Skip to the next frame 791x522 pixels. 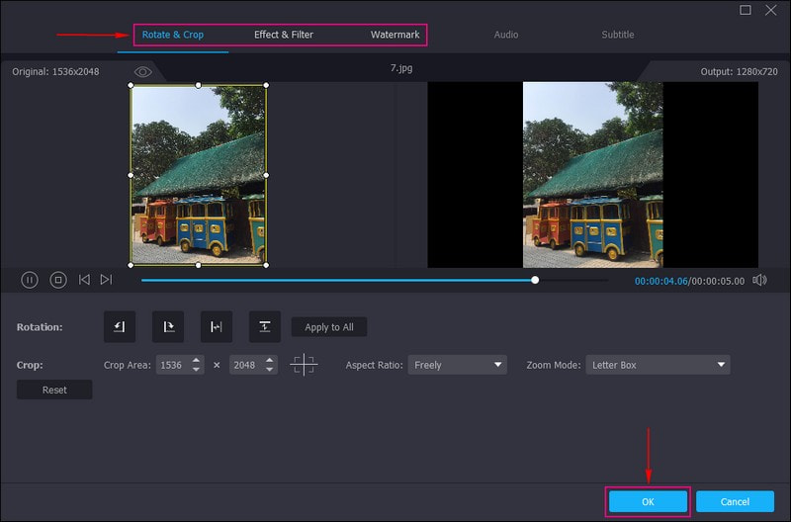tap(106, 280)
